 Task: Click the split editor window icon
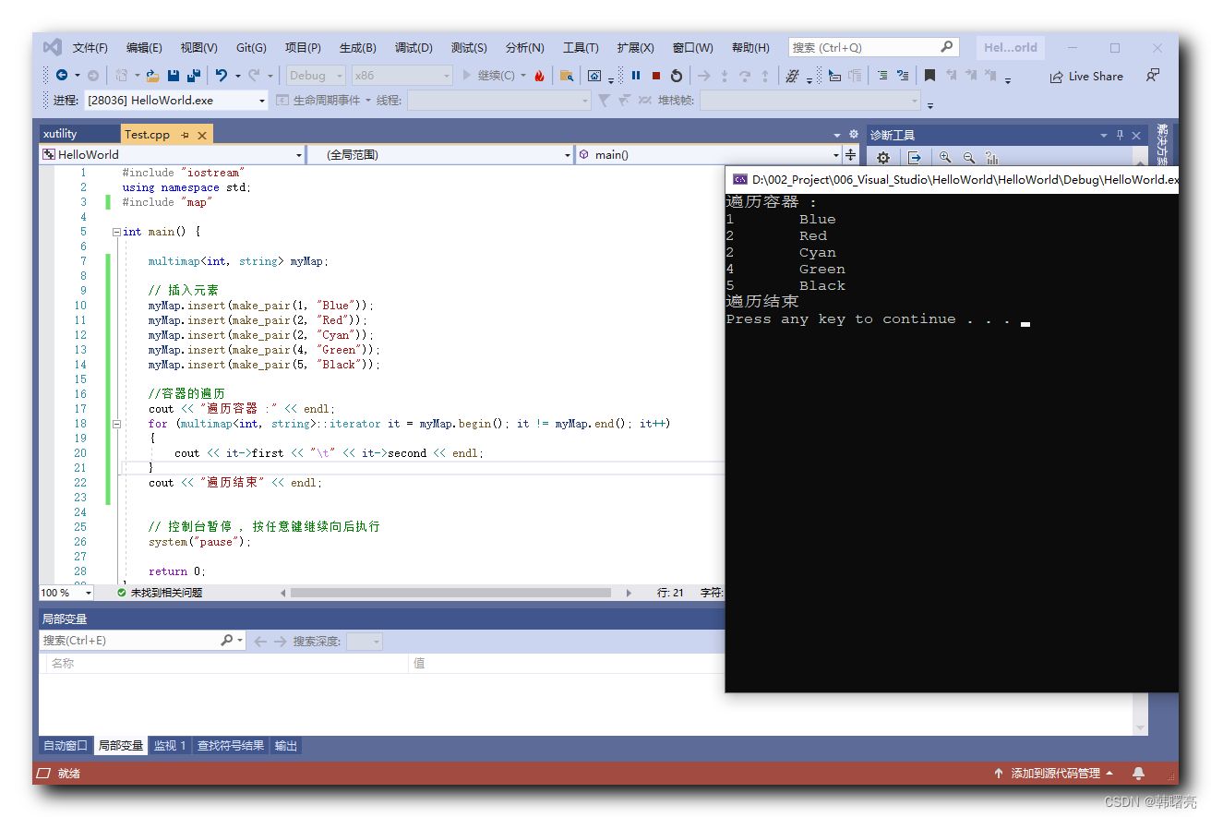[x=850, y=155]
